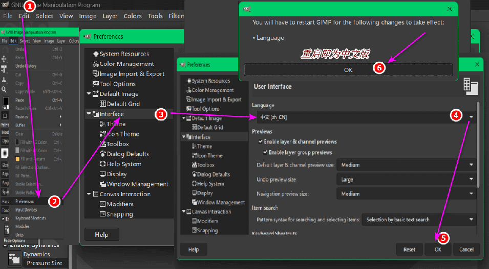This screenshot has height=269, width=489.
Task: Toggle Enable layer & channel previews checkbox
Action: coord(260,141)
